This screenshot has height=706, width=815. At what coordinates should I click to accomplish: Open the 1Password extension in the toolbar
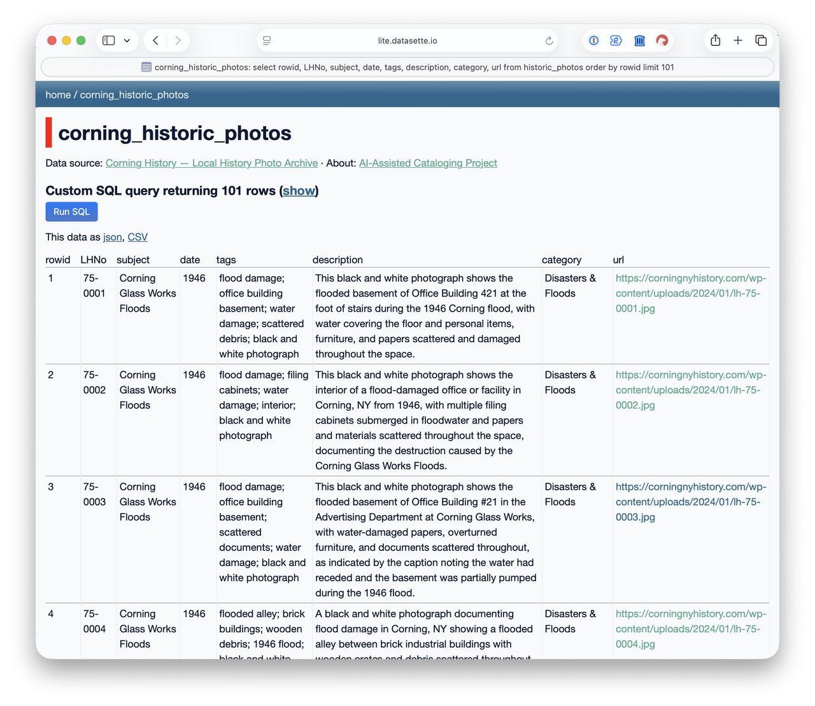(593, 40)
